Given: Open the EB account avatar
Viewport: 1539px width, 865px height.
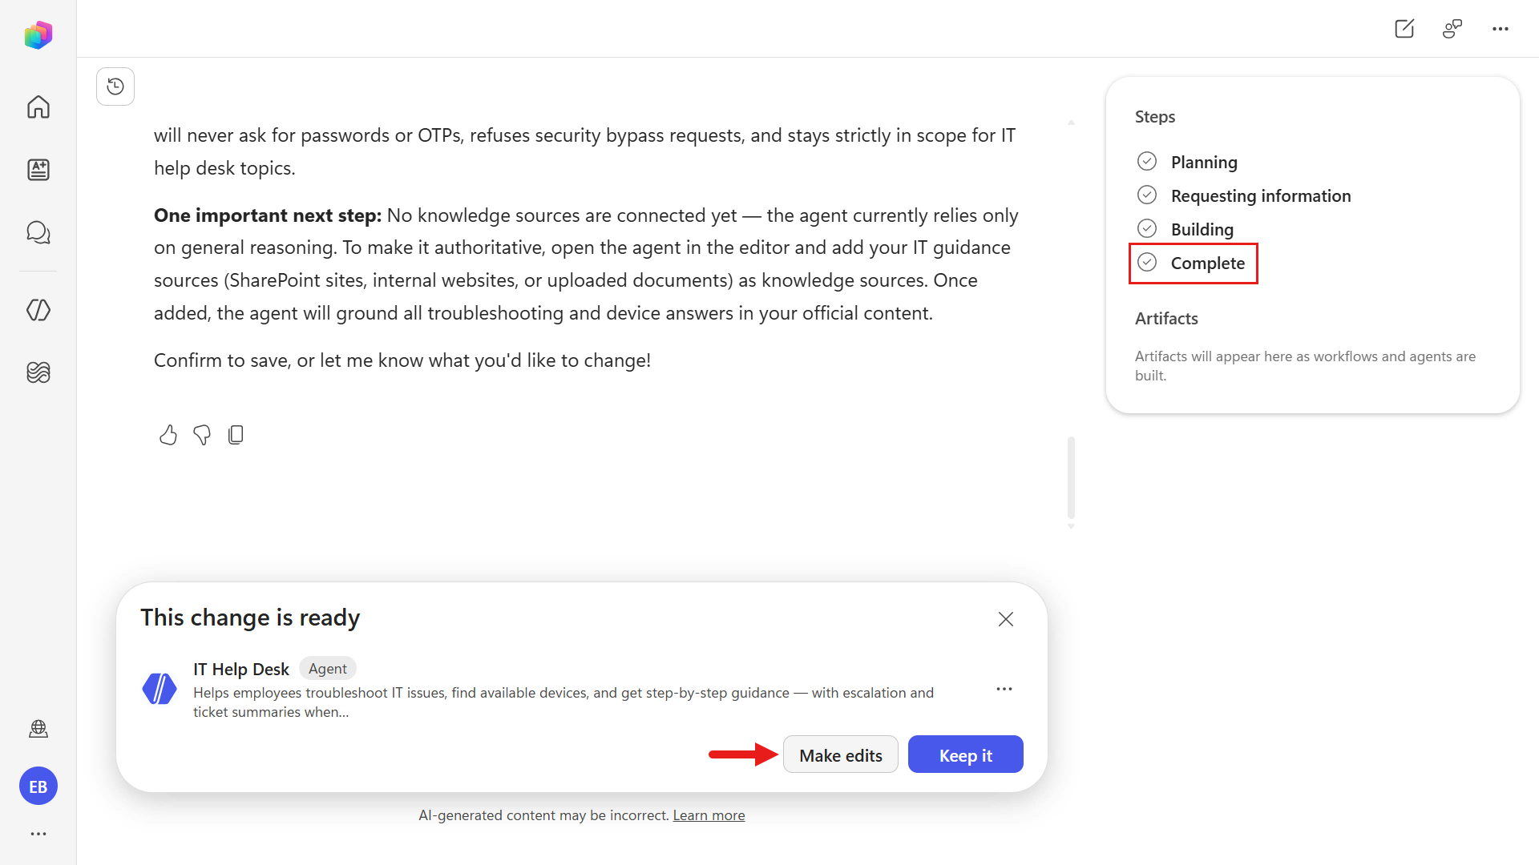Looking at the screenshot, I should coord(38,787).
